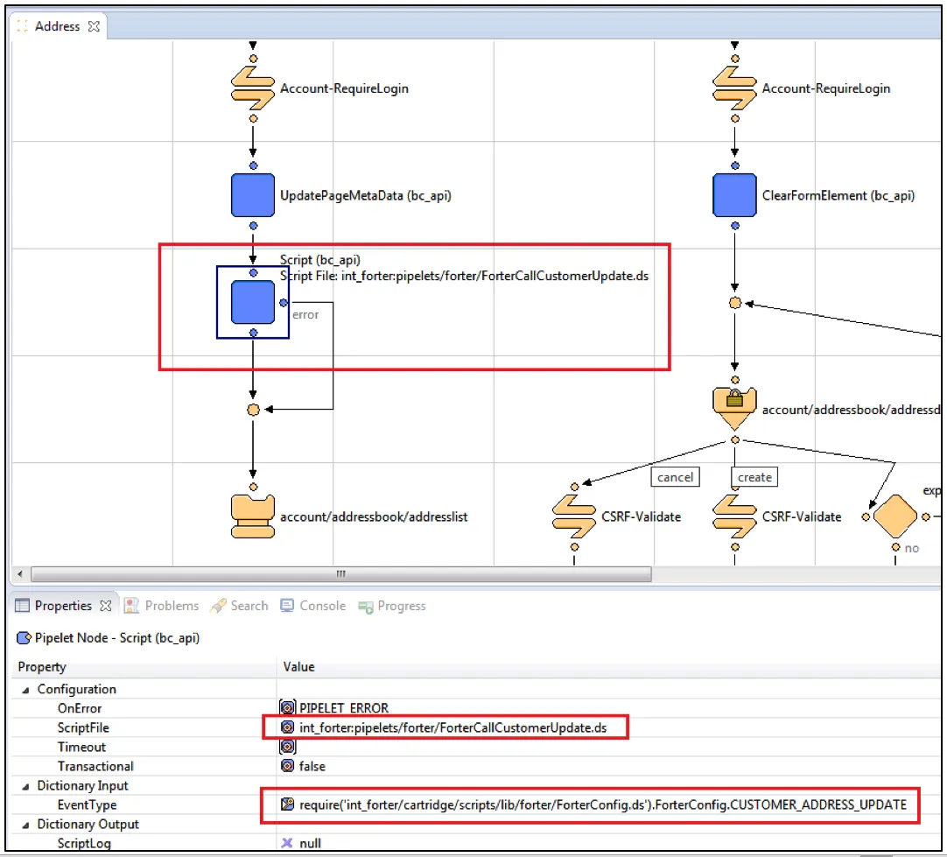Select the EventType property row
This screenshot has height=857, width=947.
(476, 804)
